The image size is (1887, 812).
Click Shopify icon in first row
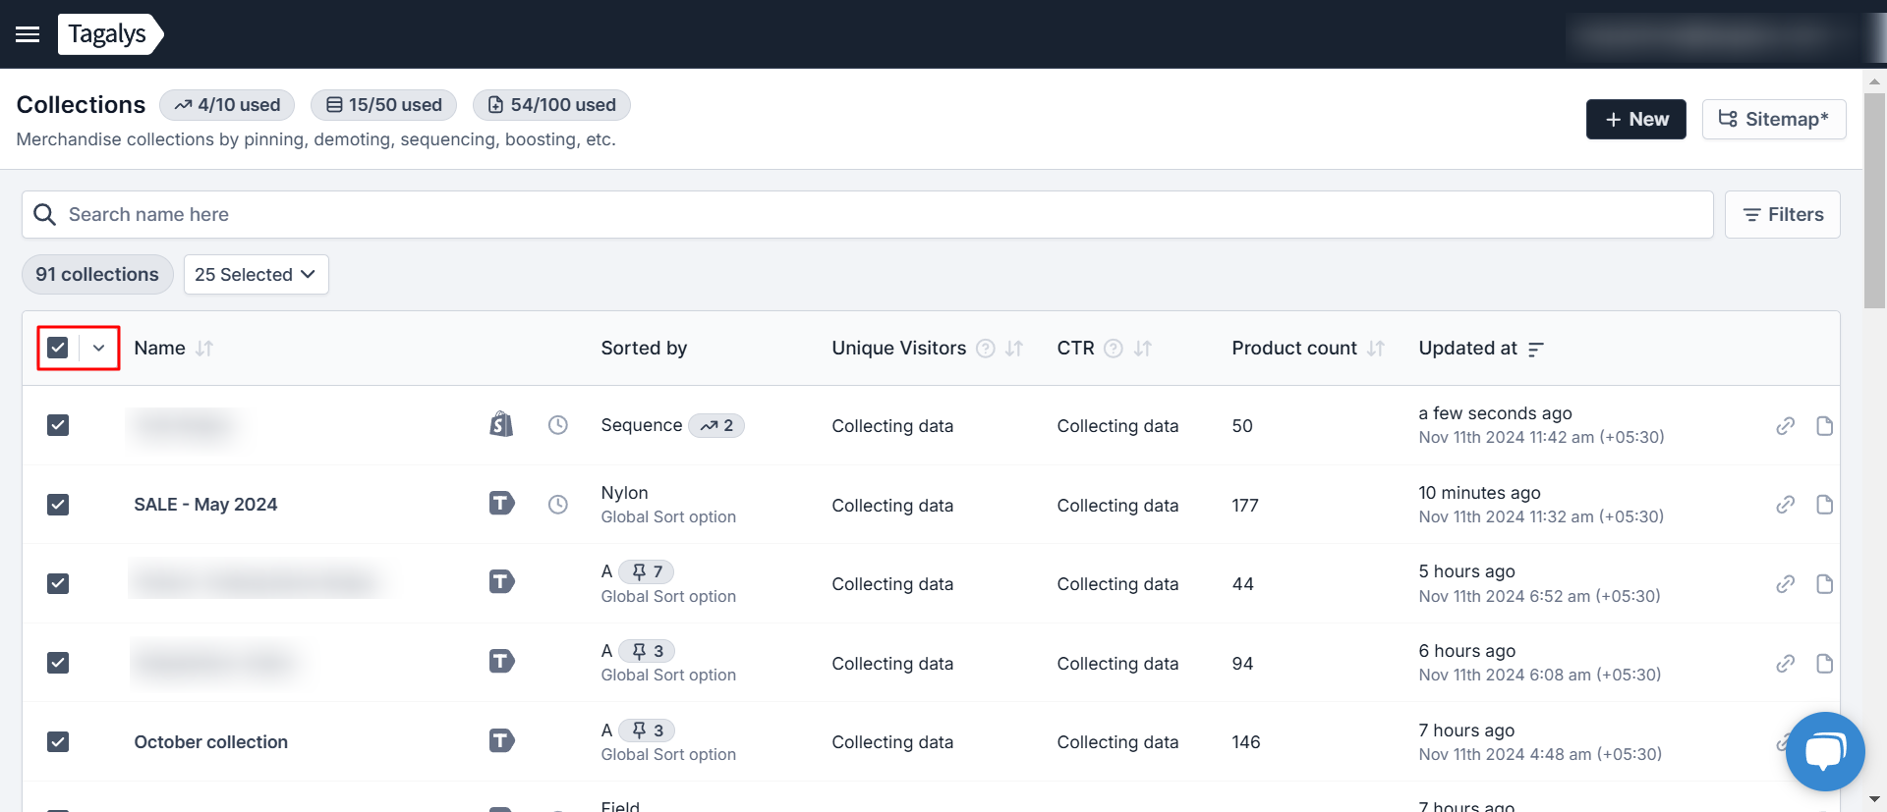(x=501, y=424)
